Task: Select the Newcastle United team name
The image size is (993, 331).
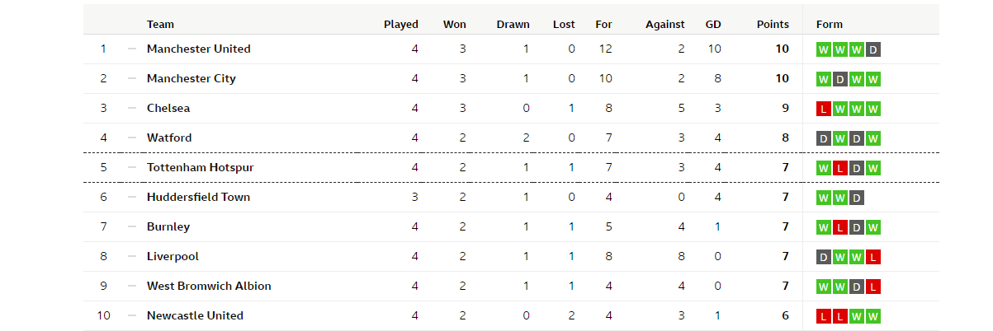Action: tap(195, 316)
